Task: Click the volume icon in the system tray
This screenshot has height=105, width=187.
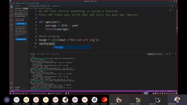Action: click(x=165, y=93)
